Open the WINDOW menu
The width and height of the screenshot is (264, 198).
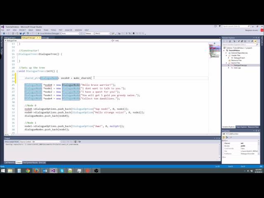[78, 30]
